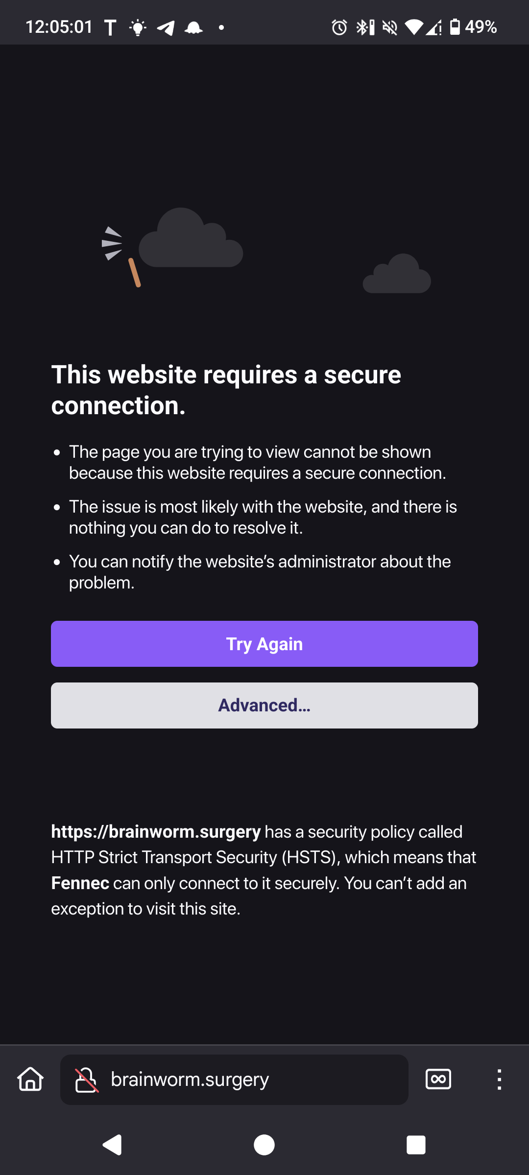
Task: Tap the brightness bulb status icon
Action: (x=138, y=27)
